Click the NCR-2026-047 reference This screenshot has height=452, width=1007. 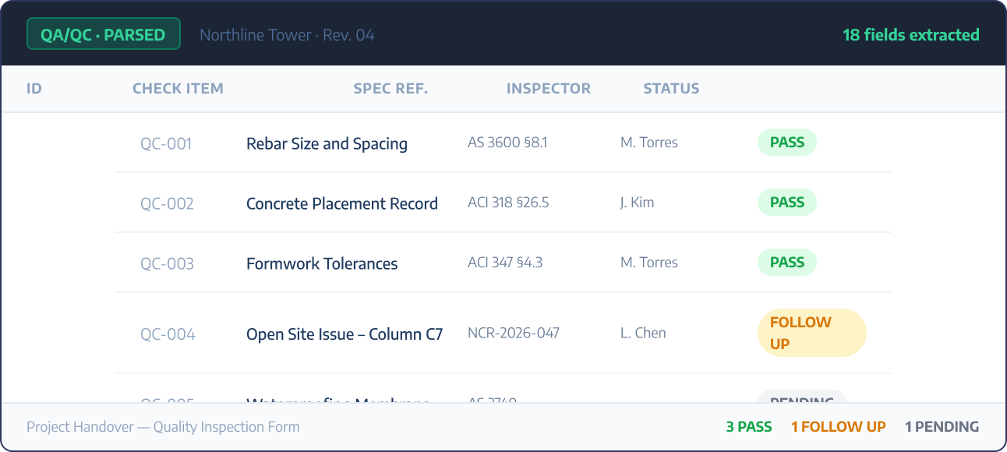click(x=514, y=333)
